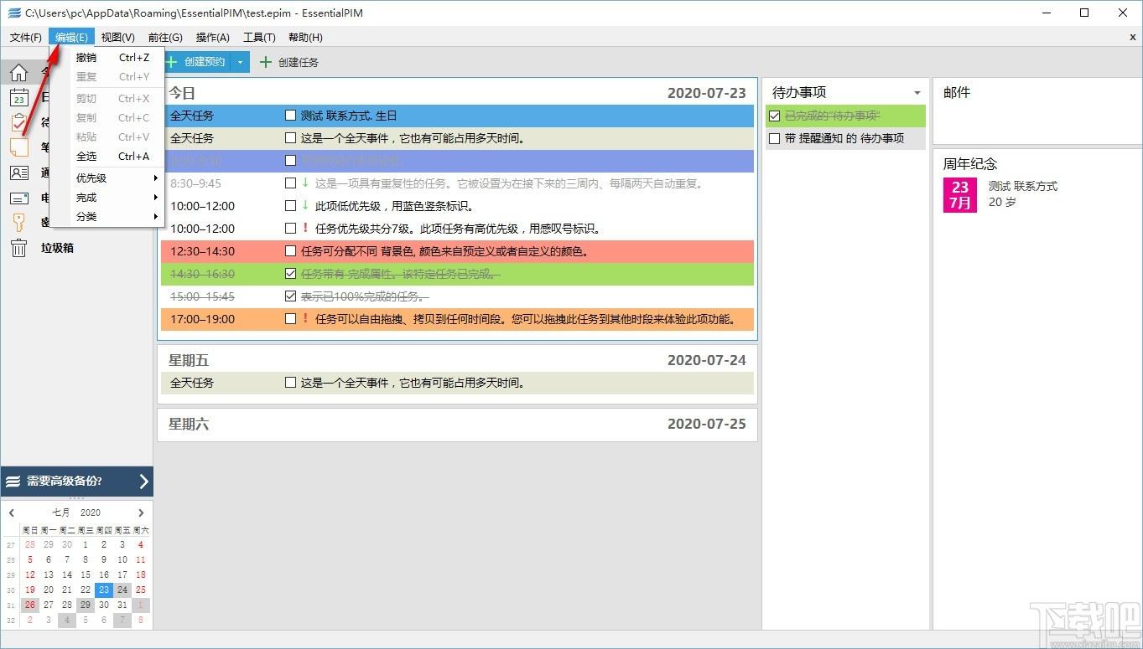Image resolution: width=1143 pixels, height=649 pixels.
Task: Open the 创建预约 dropdown arrow
Action: tap(240, 62)
